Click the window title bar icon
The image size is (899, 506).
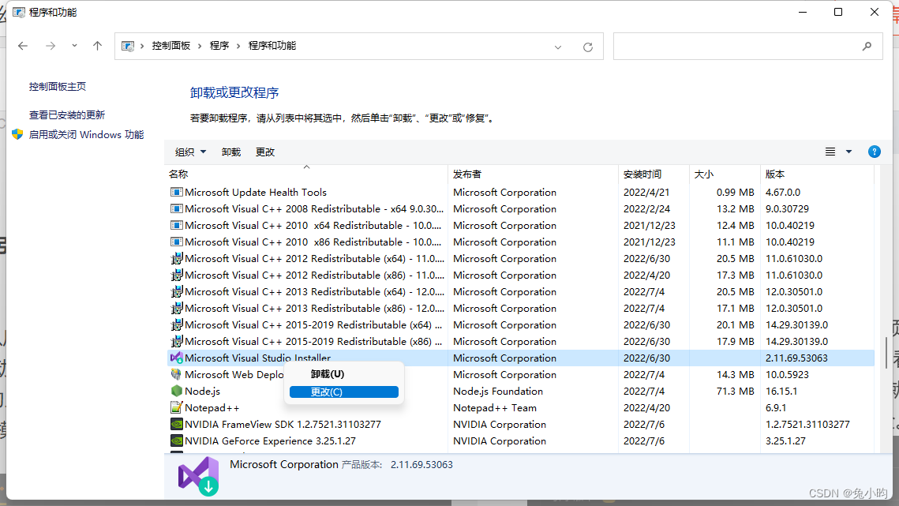pyautogui.click(x=18, y=12)
